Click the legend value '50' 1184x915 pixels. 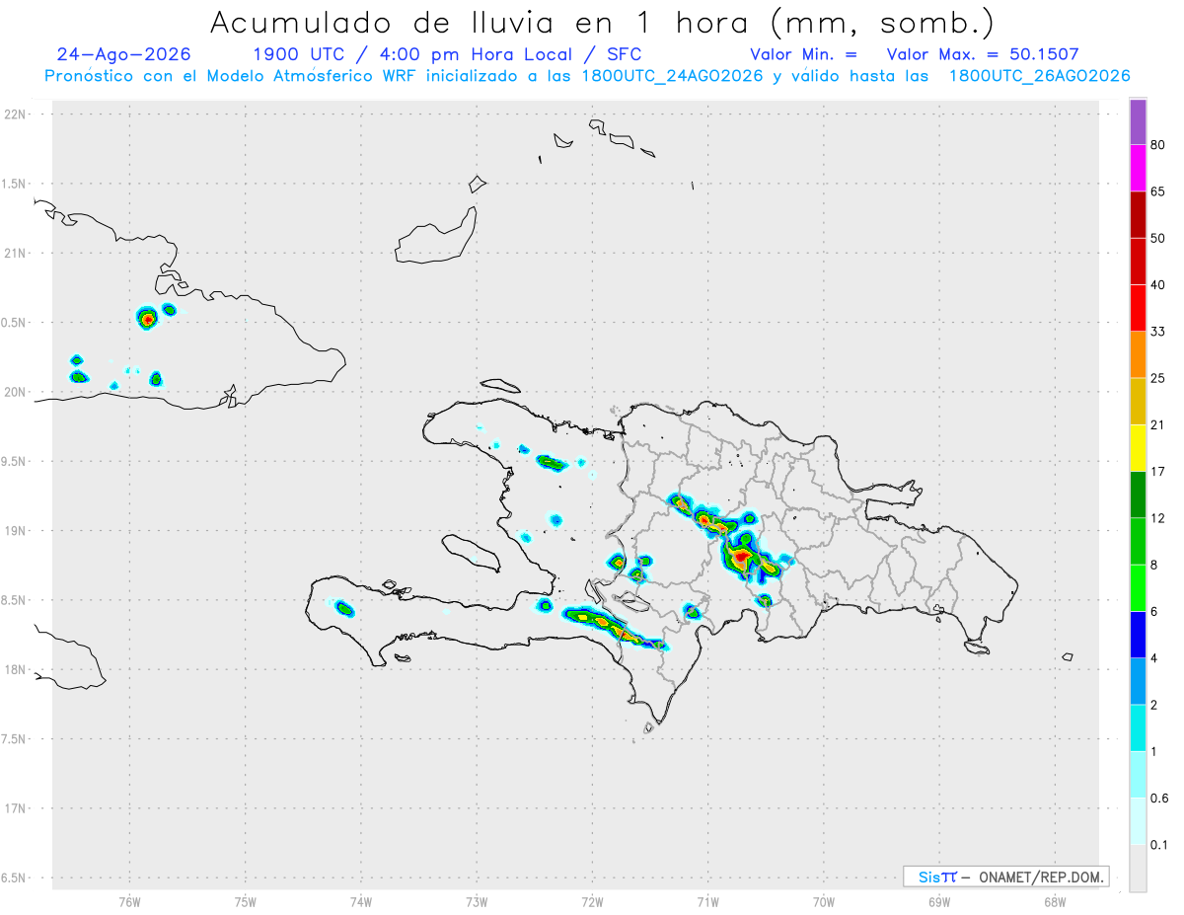point(1158,238)
